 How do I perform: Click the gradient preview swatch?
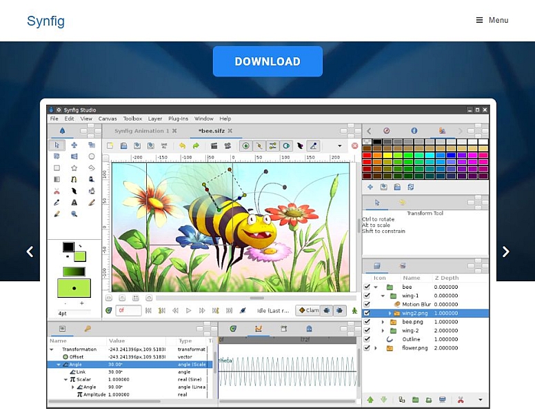click(74, 272)
